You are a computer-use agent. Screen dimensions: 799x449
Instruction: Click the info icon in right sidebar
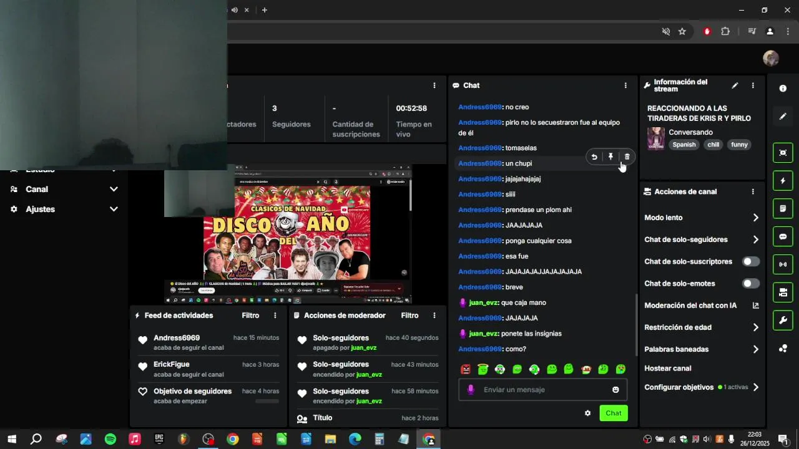[x=783, y=89]
